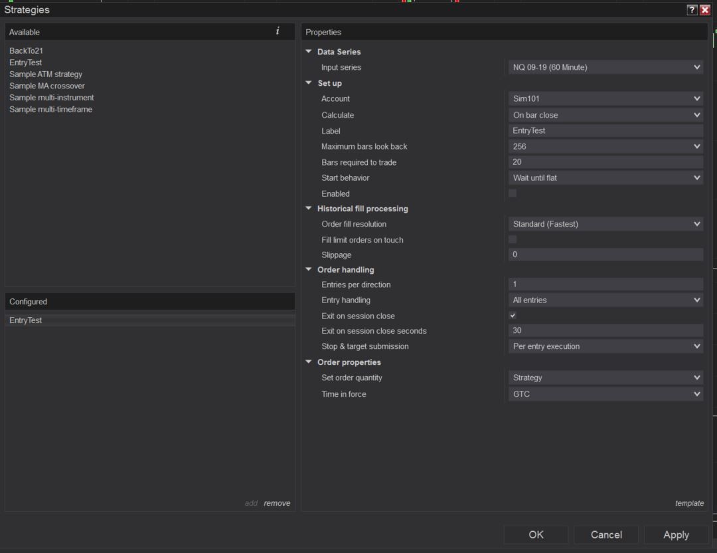The image size is (717, 553).
Task: Open the Time in force dropdown
Action: 605,393
